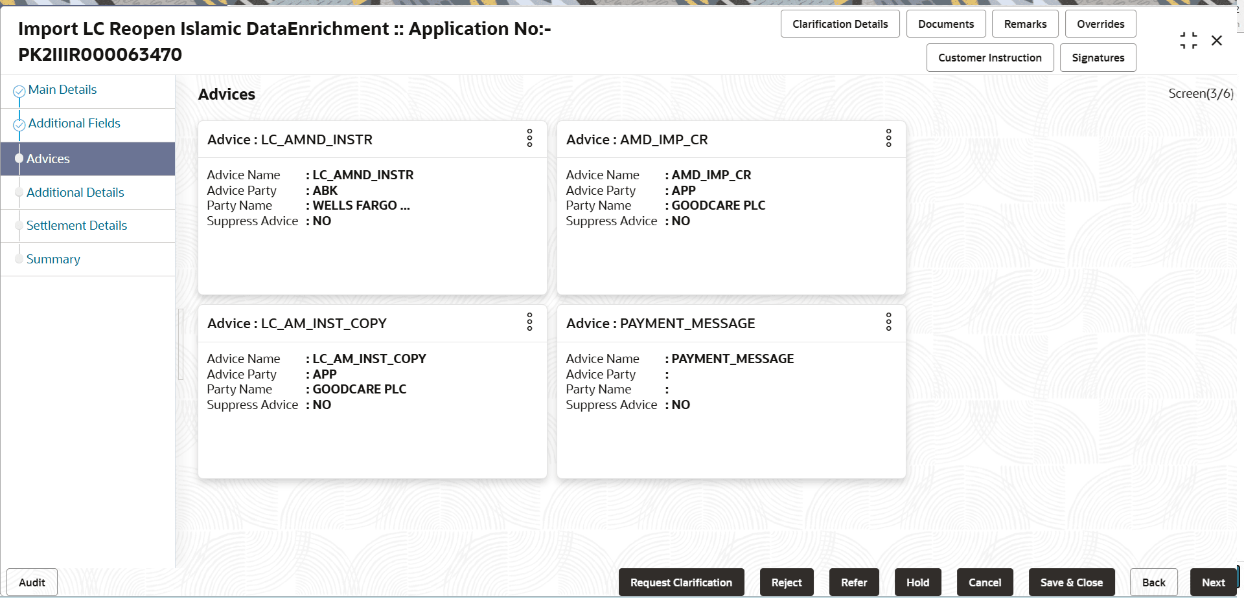1244x598 pixels.
Task: Click the Advices page heading
Action: pyautogui.click(x=227, y=94)
